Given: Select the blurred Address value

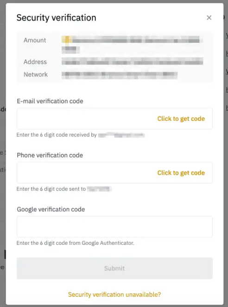Looking at the screenshot, I should 132,61.
